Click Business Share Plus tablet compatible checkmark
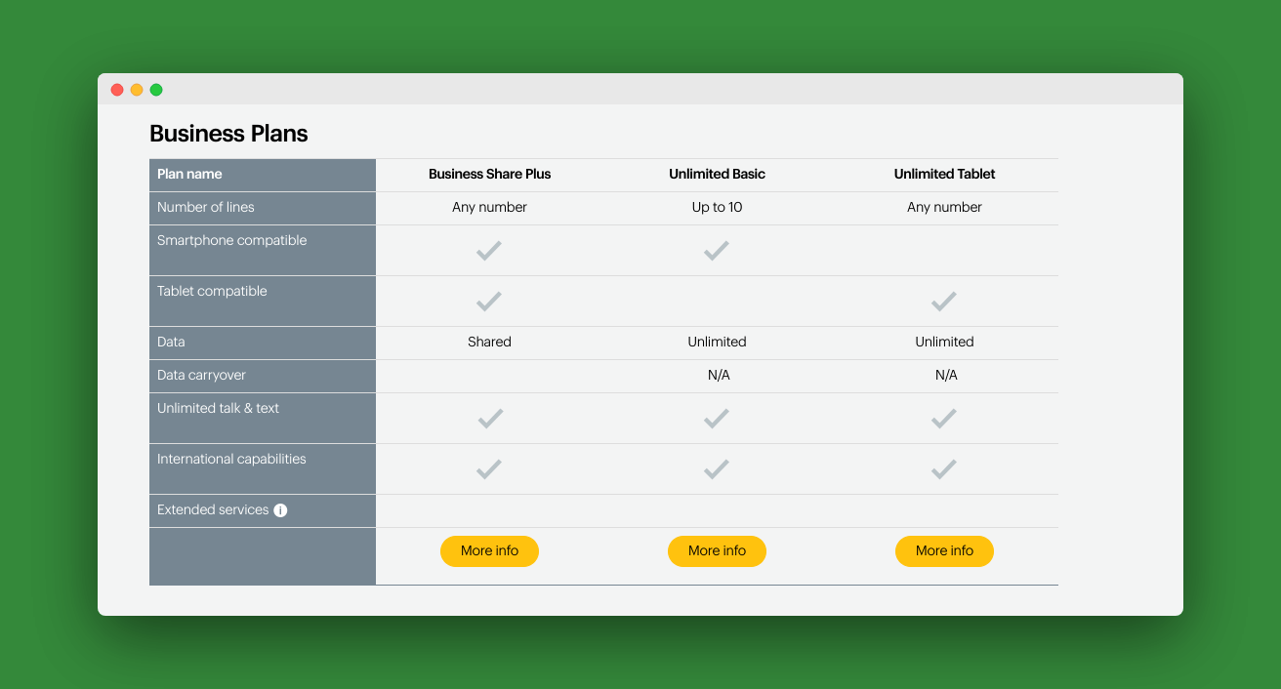This screenshot has height=689, width=1281. (489, 302)
